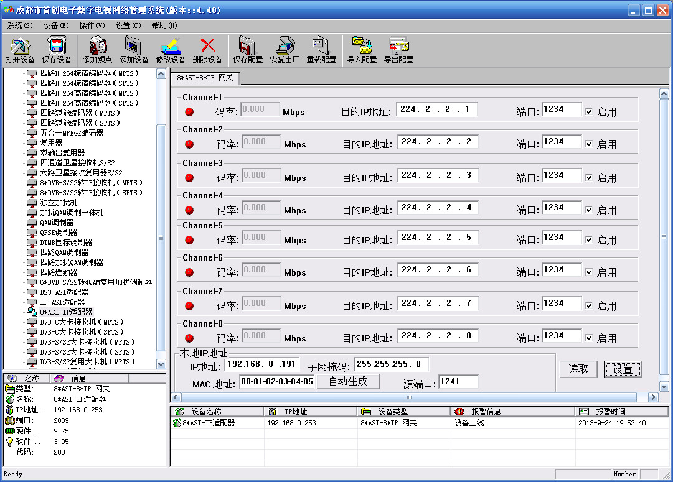
Task: Click the 设置 button
Action: click(623, 369)
